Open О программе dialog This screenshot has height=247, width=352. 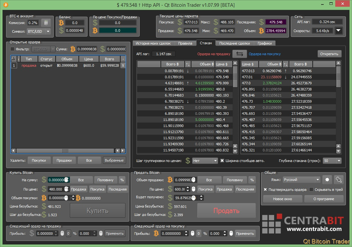pos(324,199)
